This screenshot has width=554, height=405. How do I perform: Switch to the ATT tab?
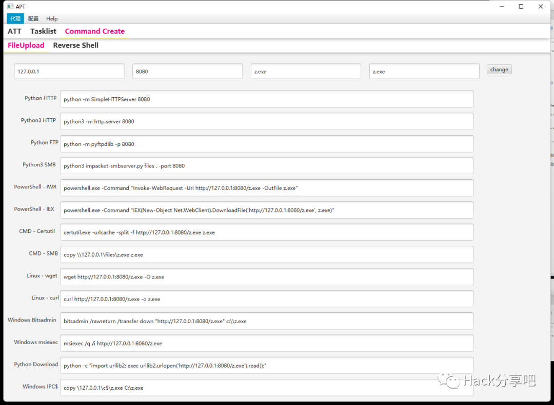(x=14, y=31)
